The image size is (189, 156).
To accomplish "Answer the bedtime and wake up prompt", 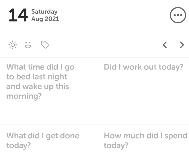I will pyautogui.click(x=40, y=81).
